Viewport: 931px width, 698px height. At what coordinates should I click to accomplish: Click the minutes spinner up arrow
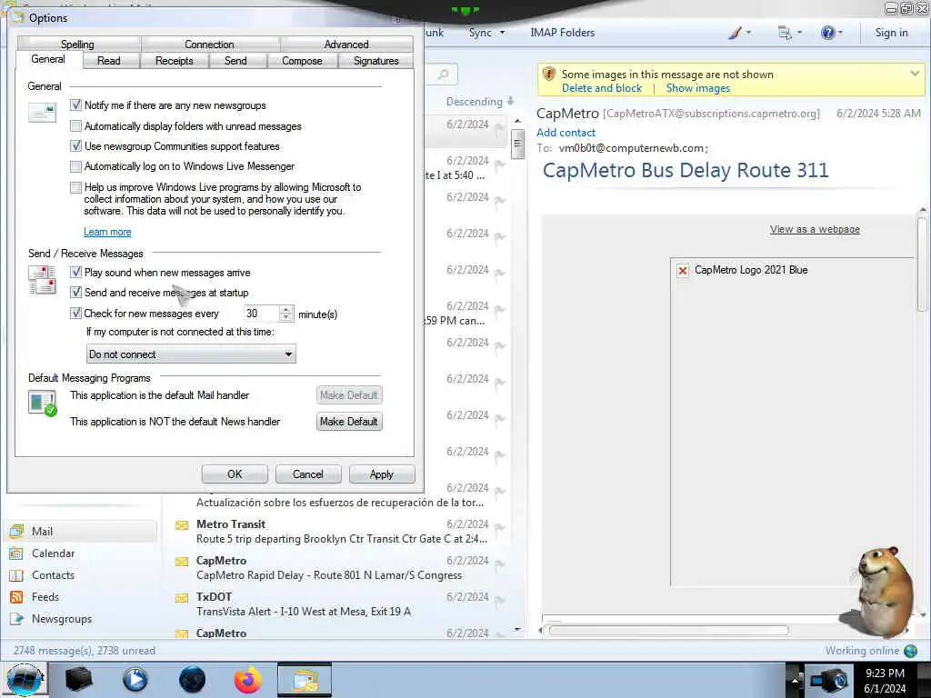(286, 309)
